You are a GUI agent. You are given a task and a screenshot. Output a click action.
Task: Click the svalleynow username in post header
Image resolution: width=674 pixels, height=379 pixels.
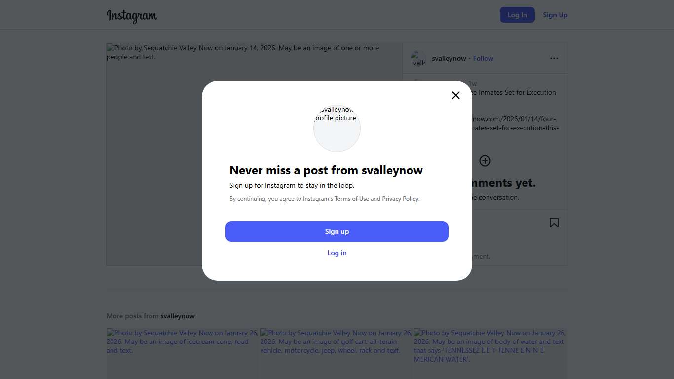coord(449,58)
